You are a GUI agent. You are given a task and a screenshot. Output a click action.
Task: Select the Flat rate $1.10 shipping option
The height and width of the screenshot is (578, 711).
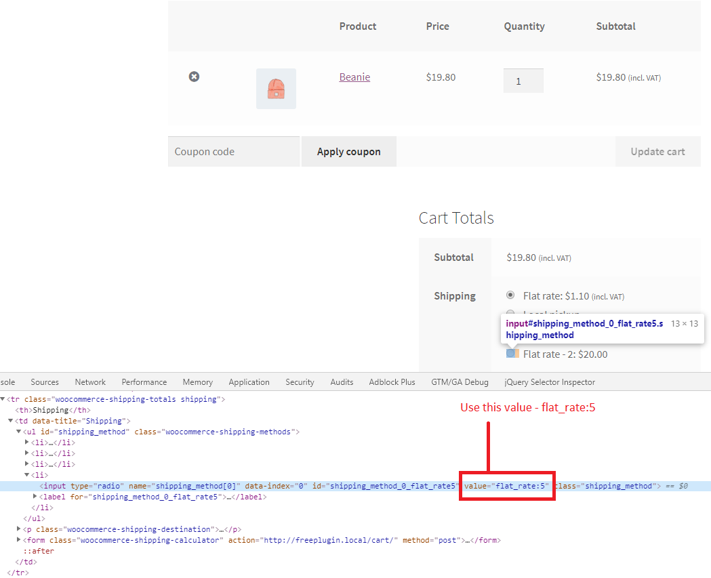click(x=510, y=295)
